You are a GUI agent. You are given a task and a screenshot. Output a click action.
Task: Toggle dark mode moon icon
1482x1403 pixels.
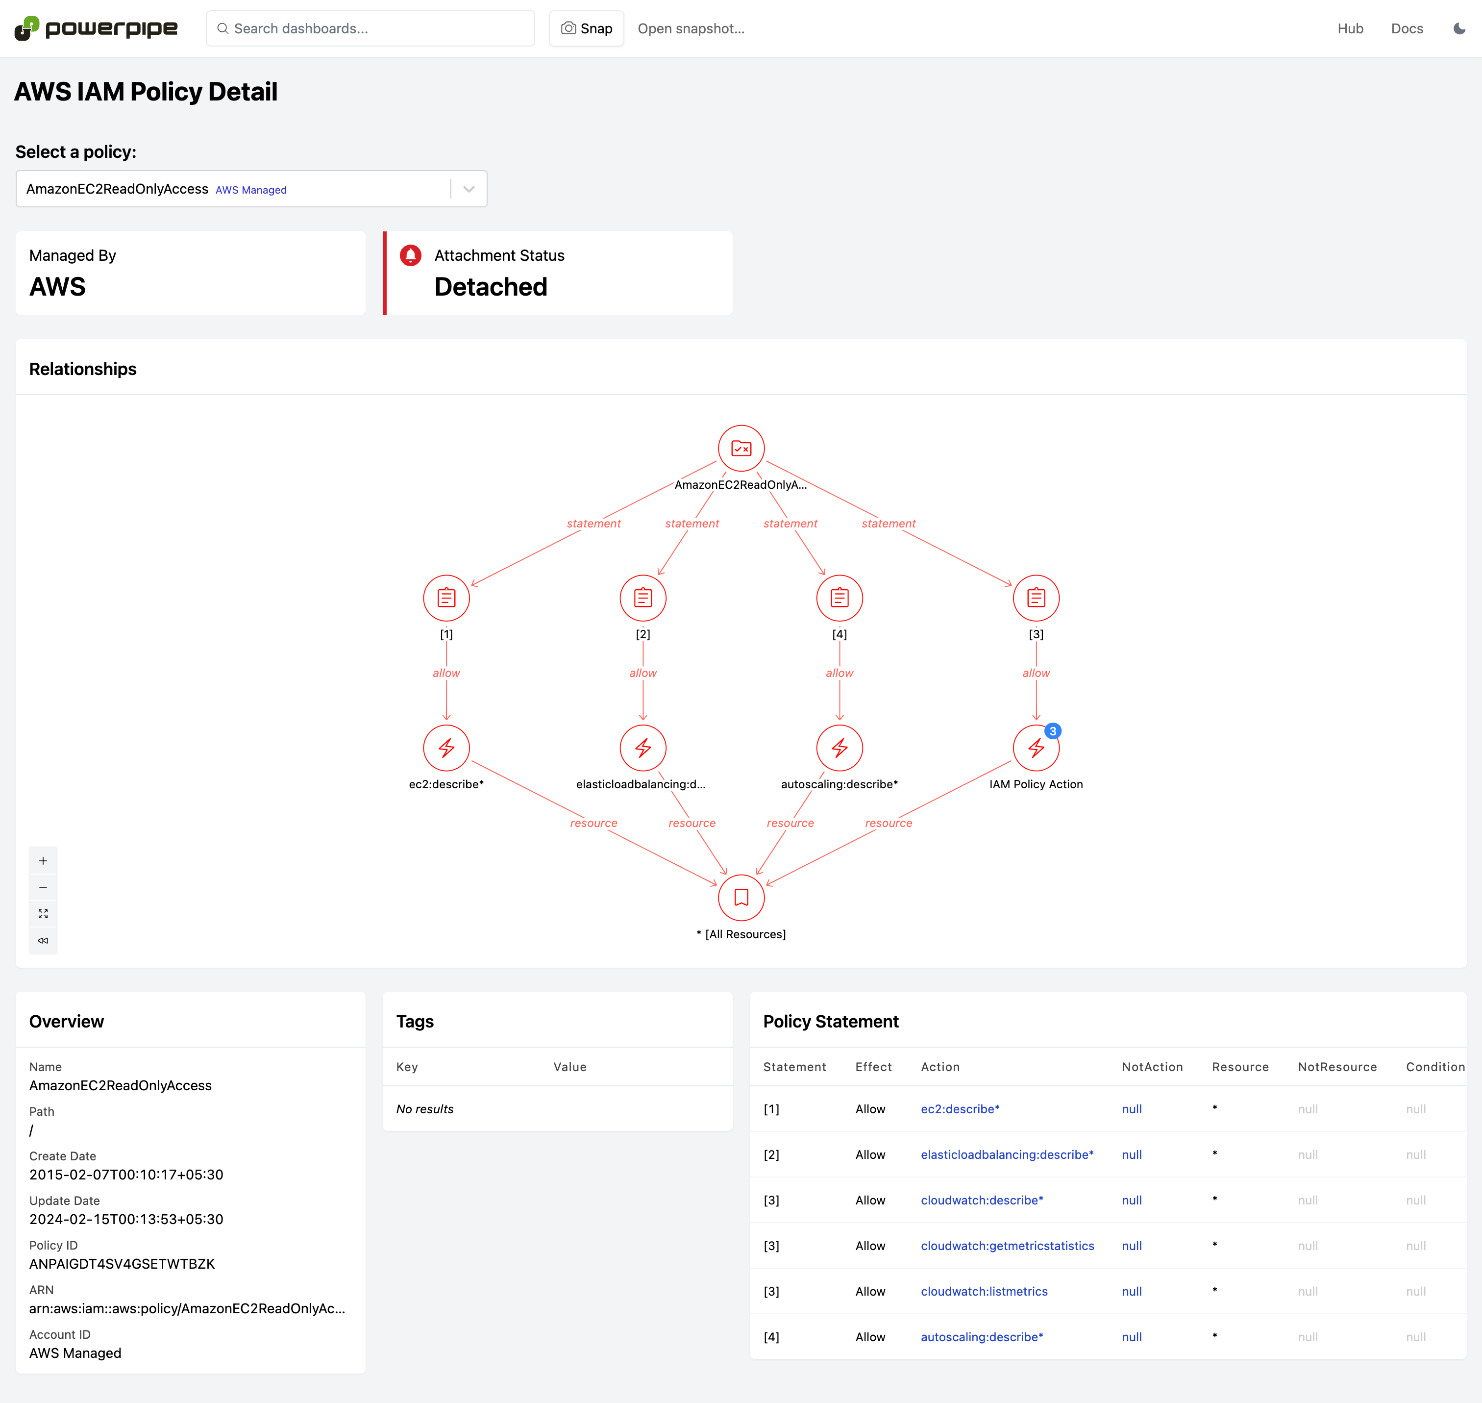point(1459,28)
